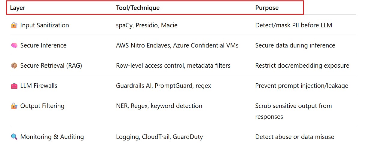Select the Layer column header

18,8
